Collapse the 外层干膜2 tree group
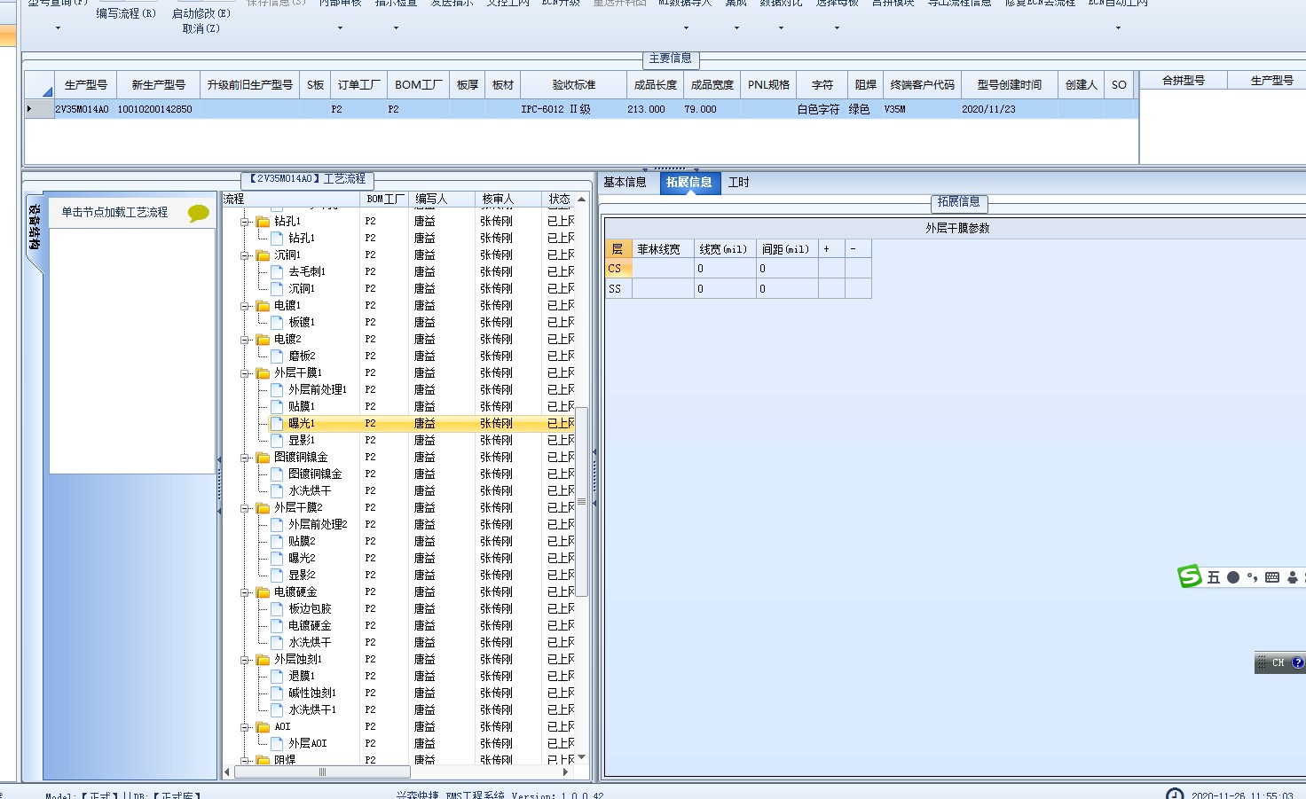 coord(245,508)
